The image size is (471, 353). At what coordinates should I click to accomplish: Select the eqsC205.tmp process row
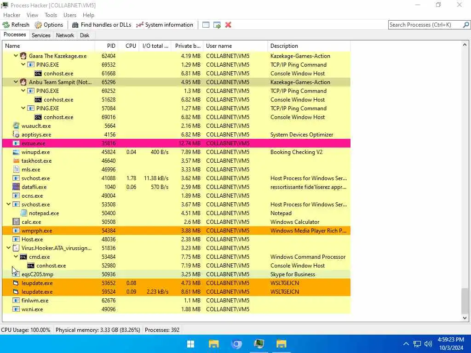point(176,274)
